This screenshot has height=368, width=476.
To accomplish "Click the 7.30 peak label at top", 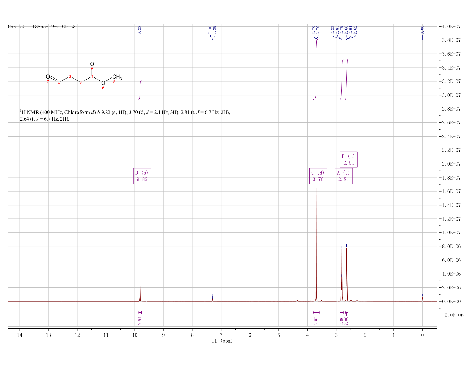I will point(210,30).
